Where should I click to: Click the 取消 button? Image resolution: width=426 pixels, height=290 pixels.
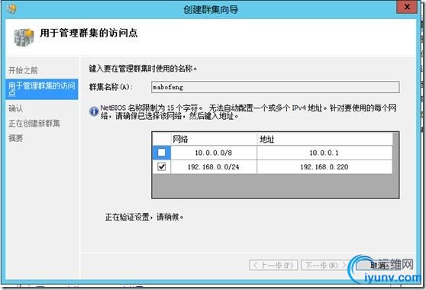pos(378,266)
